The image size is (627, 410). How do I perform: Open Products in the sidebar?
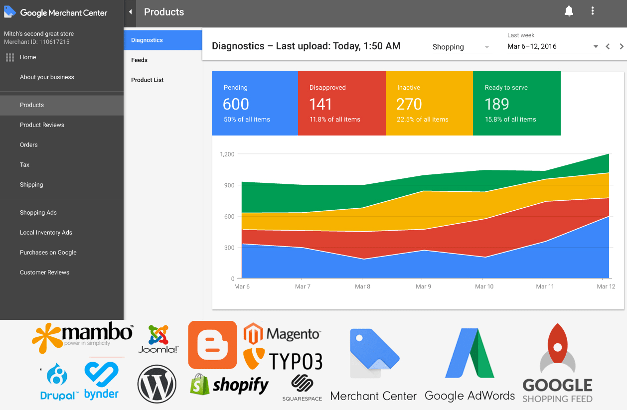(x=62, y=105)
